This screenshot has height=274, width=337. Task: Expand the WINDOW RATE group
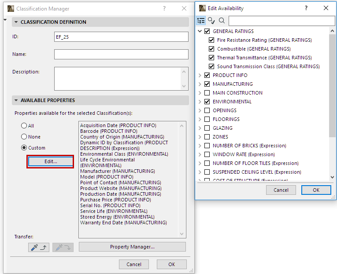[x=200, y=154]
